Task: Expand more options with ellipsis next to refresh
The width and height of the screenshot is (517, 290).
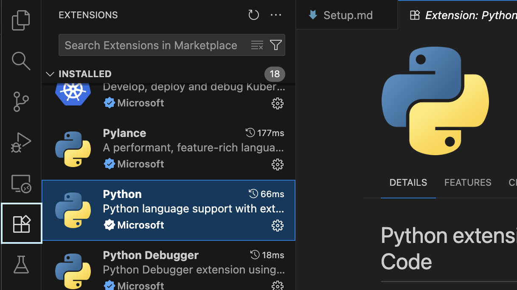Action: pyautogui.click(x=276, y=14)
